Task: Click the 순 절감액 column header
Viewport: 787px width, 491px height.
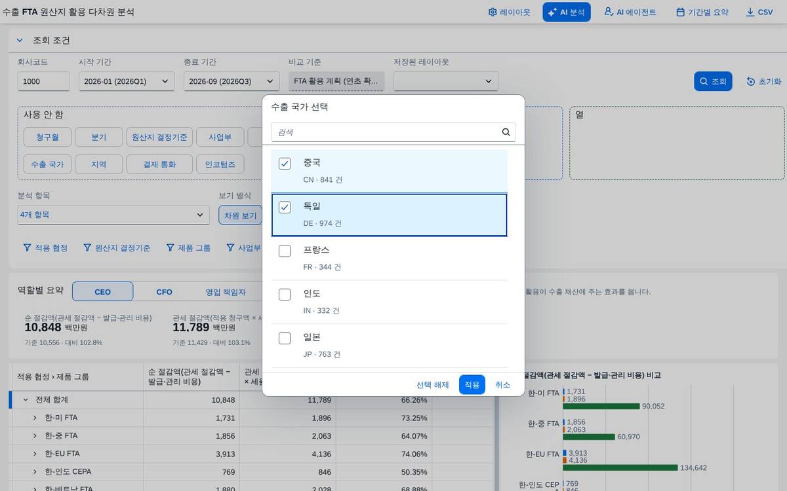Action: pos(191,376)
